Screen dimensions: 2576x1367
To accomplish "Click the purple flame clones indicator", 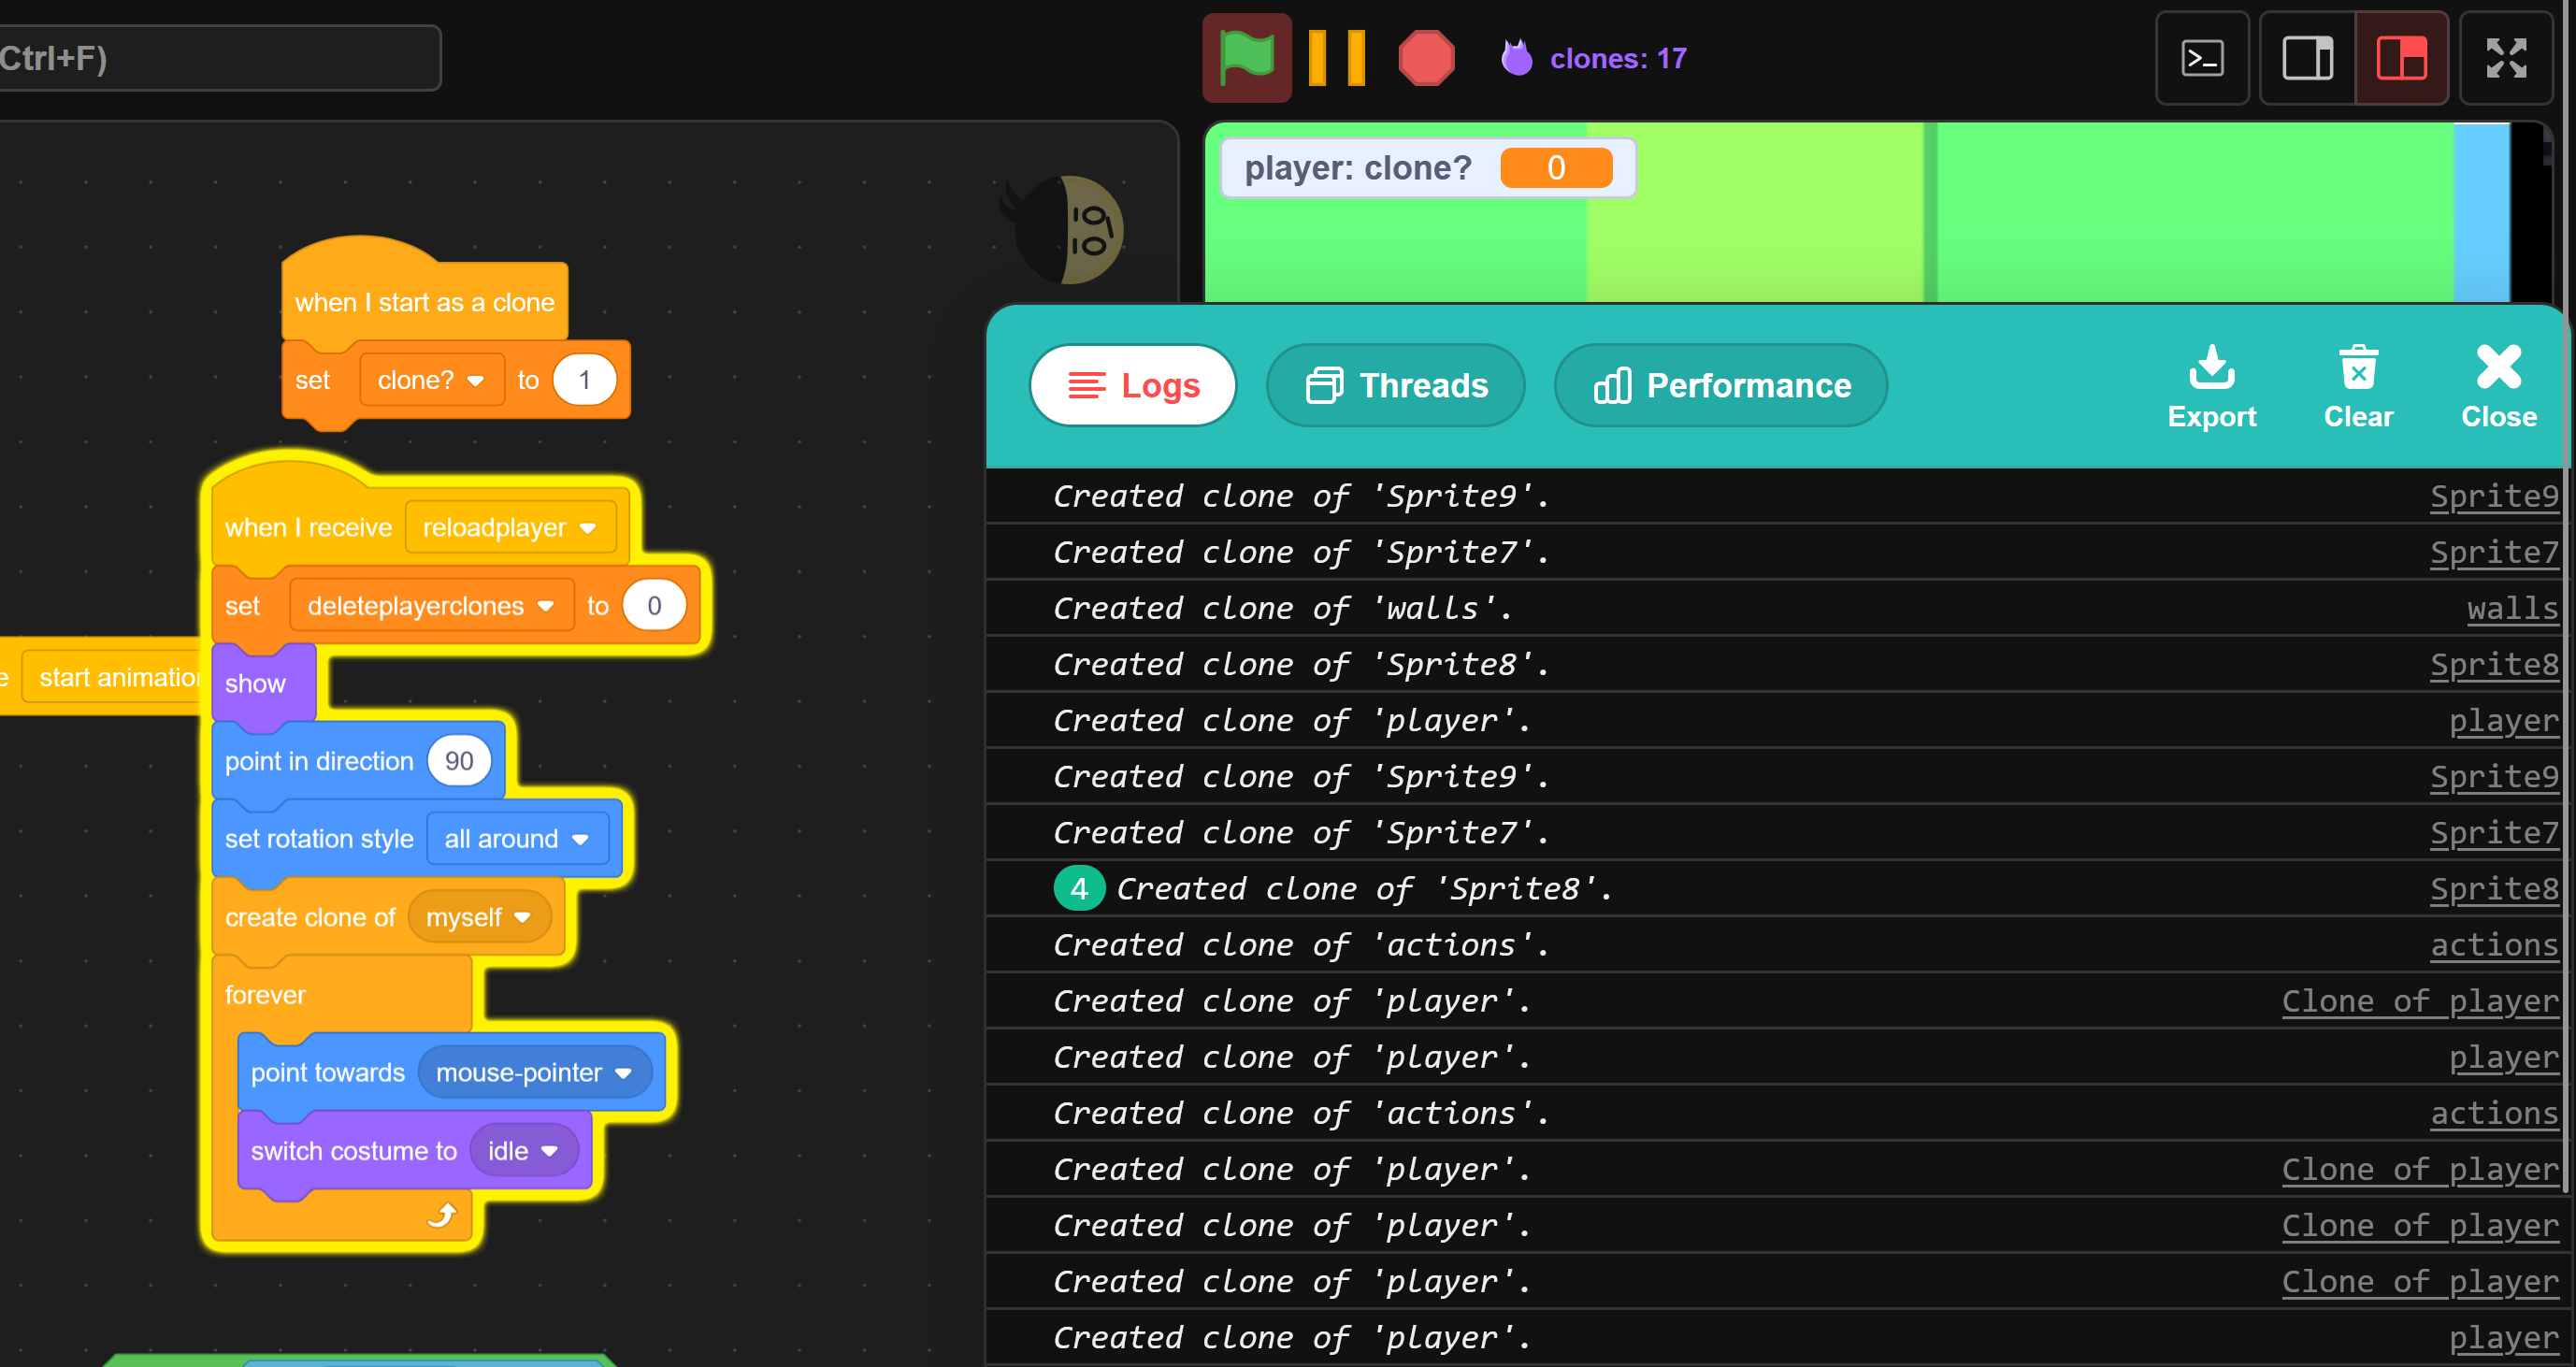I will (x=1518, y=57).
